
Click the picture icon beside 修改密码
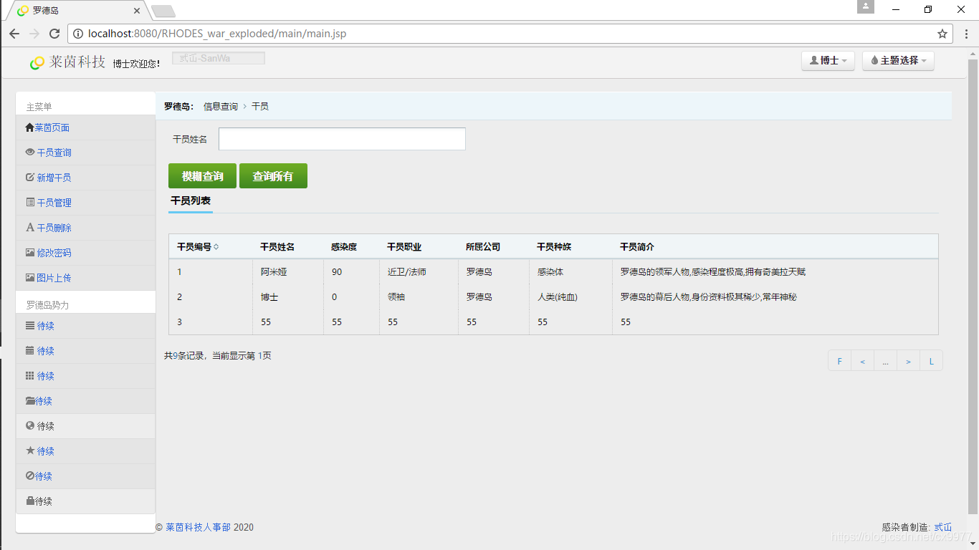click(30, 253)
